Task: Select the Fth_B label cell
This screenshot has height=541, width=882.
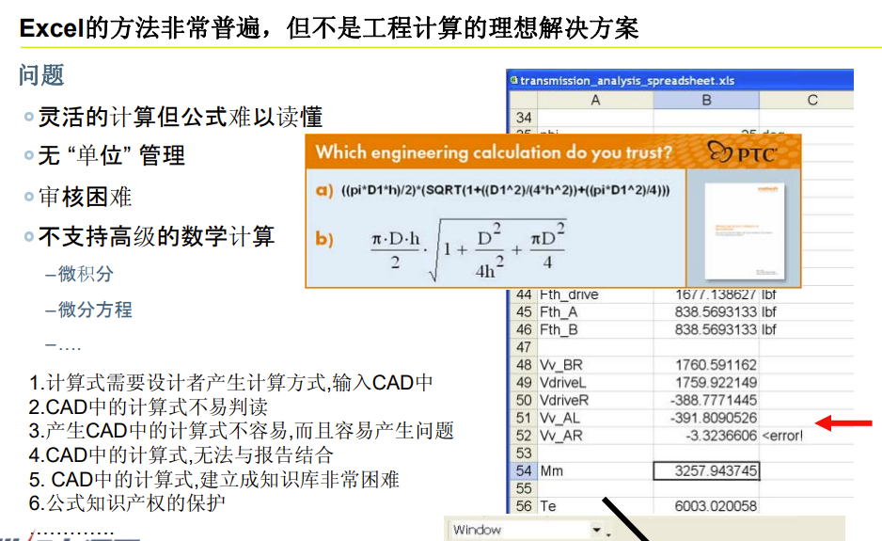Action: click(595, 329)
